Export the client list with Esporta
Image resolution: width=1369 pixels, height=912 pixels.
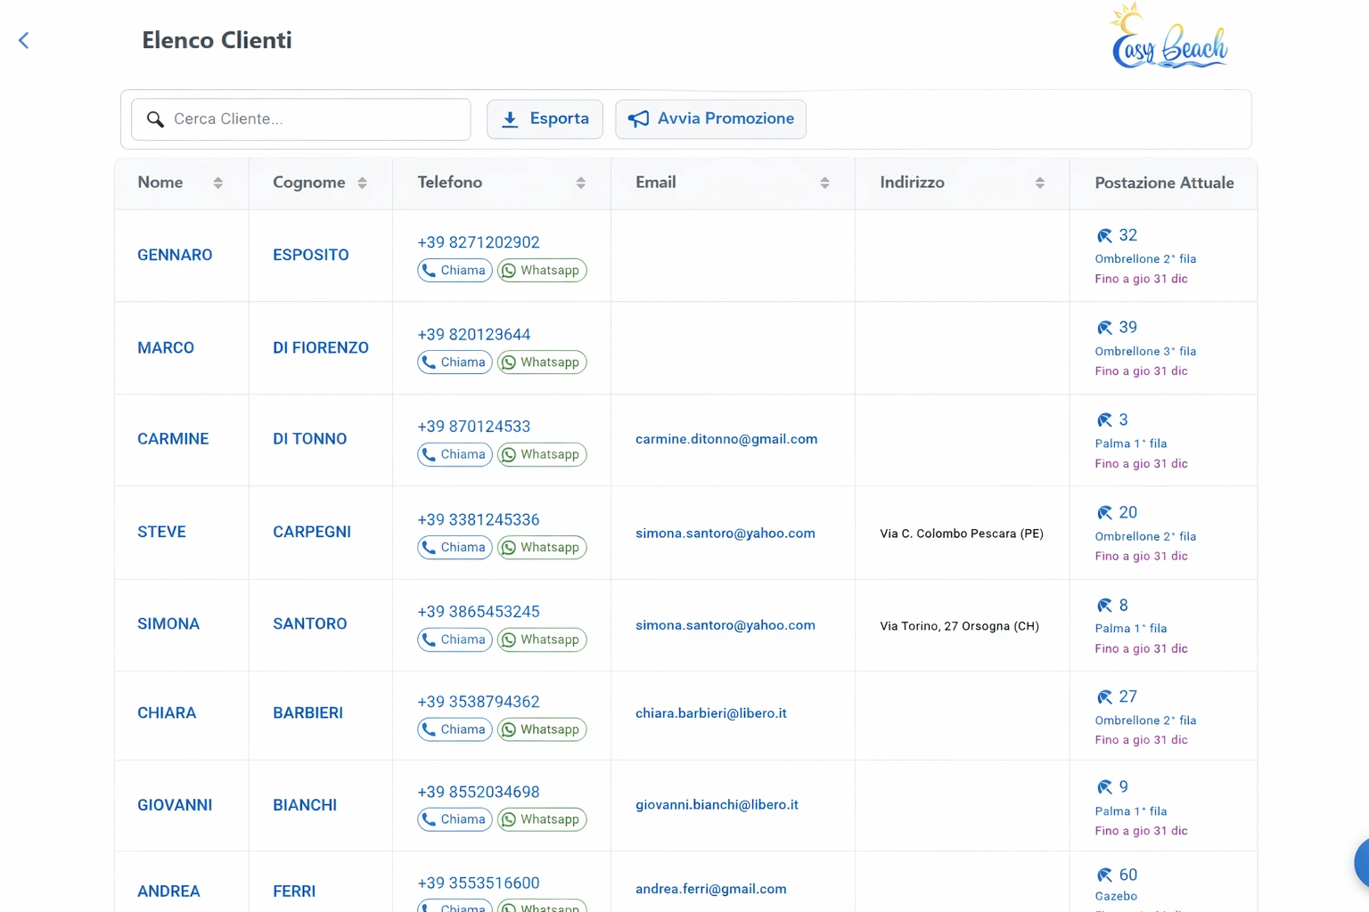pyautogui.click(x=545, y=119)
